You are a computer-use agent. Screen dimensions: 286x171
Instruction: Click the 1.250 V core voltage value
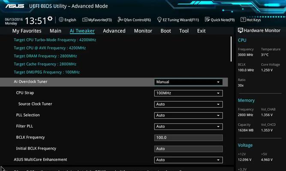267,70
